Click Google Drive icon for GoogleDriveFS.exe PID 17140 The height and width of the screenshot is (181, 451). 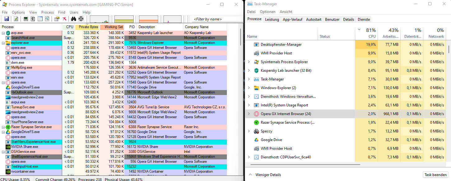click(8, 87)
